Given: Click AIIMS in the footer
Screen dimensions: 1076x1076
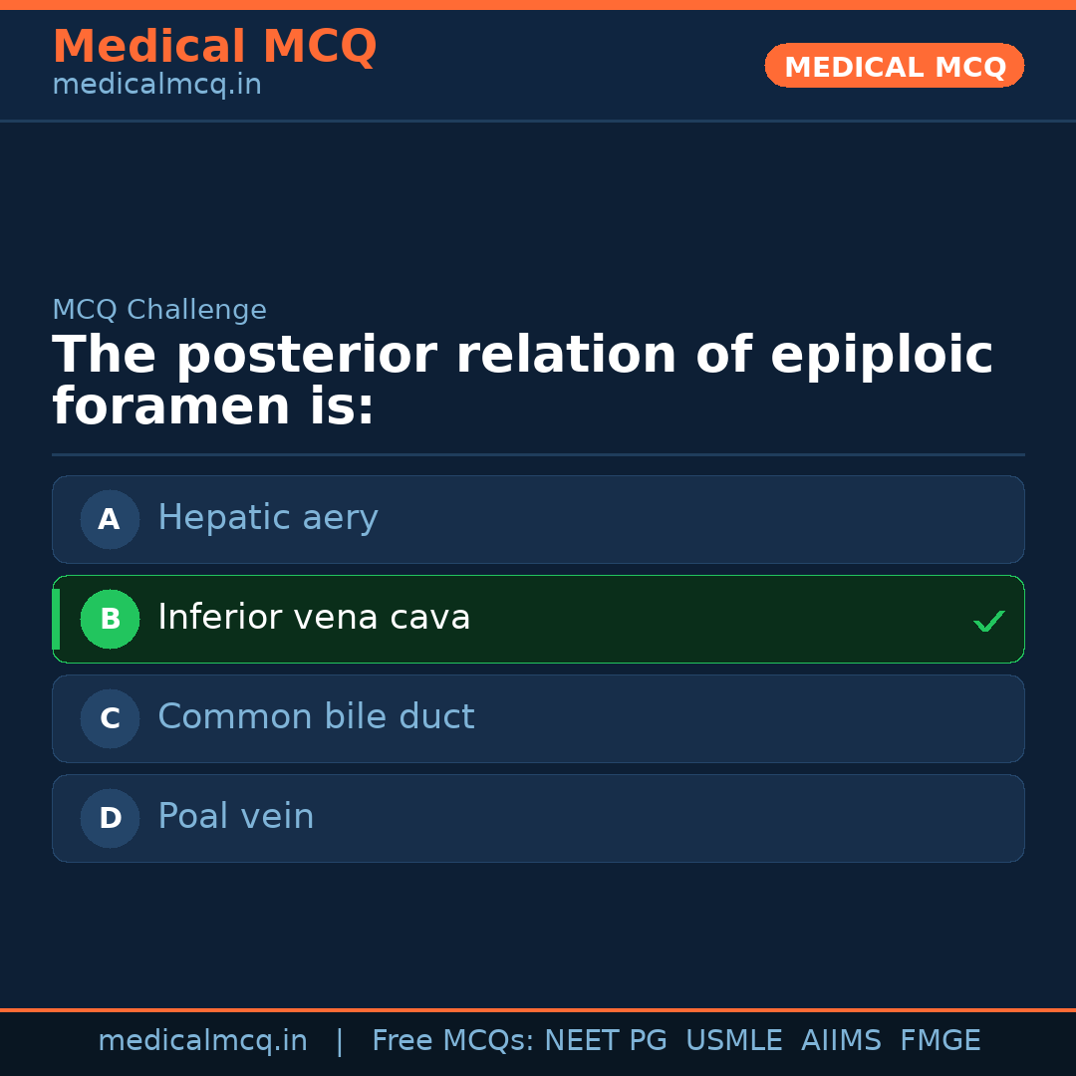Looking at the screenshot, I should point(841,1041).
